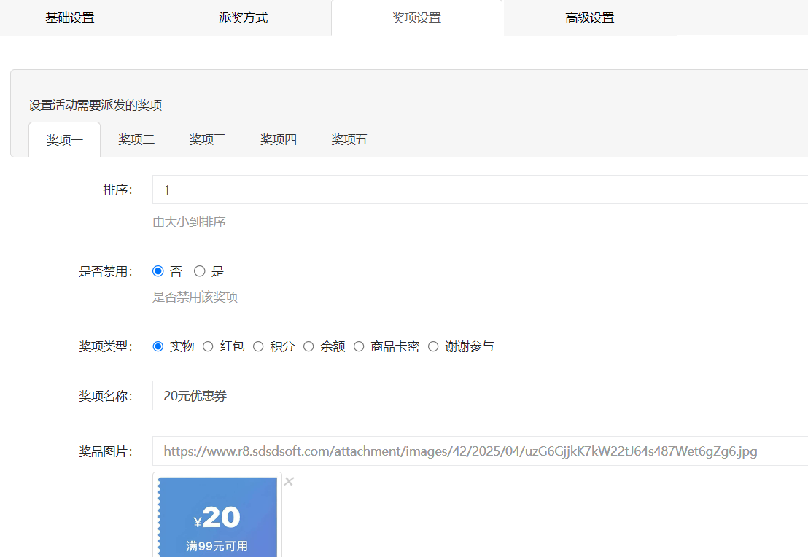Click the 设置活动需要派发的奖项 heading
This screenshot has height=557, width=808.
[x=96, y=105]
